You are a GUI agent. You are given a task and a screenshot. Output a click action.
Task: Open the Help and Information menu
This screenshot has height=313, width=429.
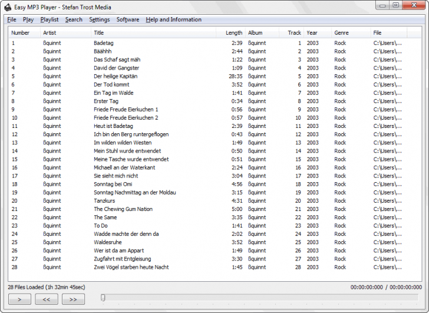click(x=173, y=19)
